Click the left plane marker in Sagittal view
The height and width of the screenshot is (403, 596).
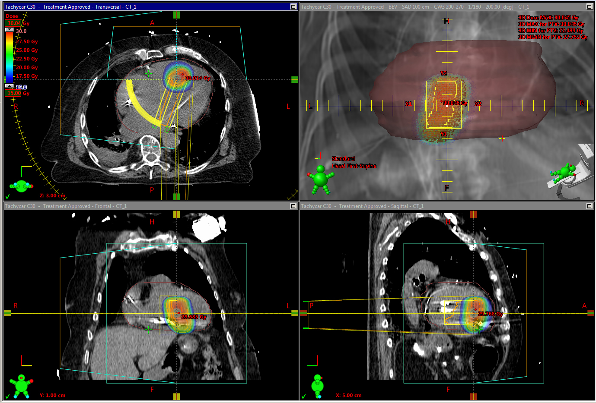point(303,313)
